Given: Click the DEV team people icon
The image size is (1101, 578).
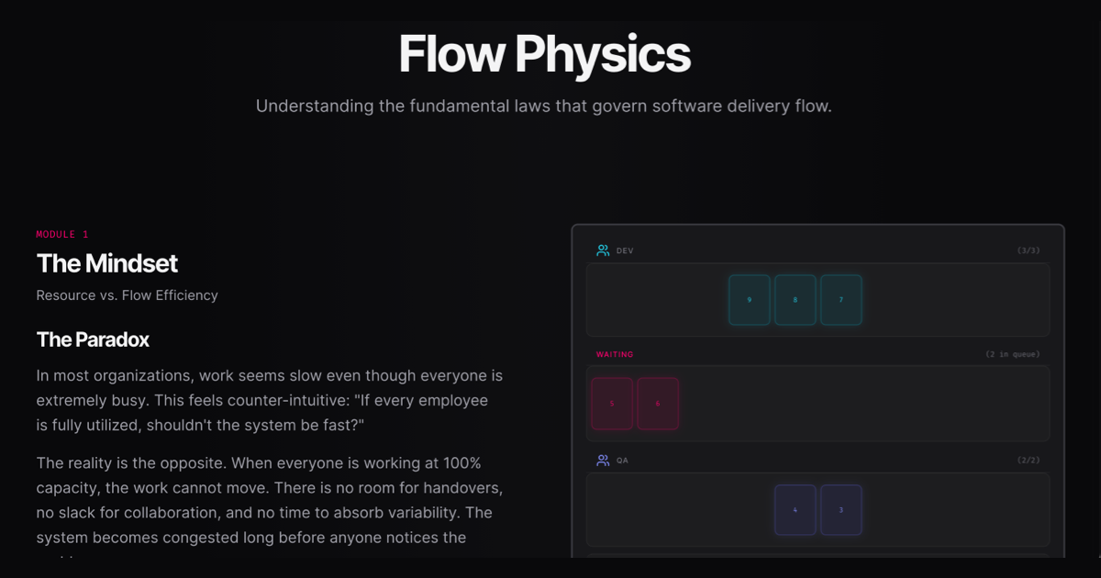Looking at the screenshot, I should (603, 250).
